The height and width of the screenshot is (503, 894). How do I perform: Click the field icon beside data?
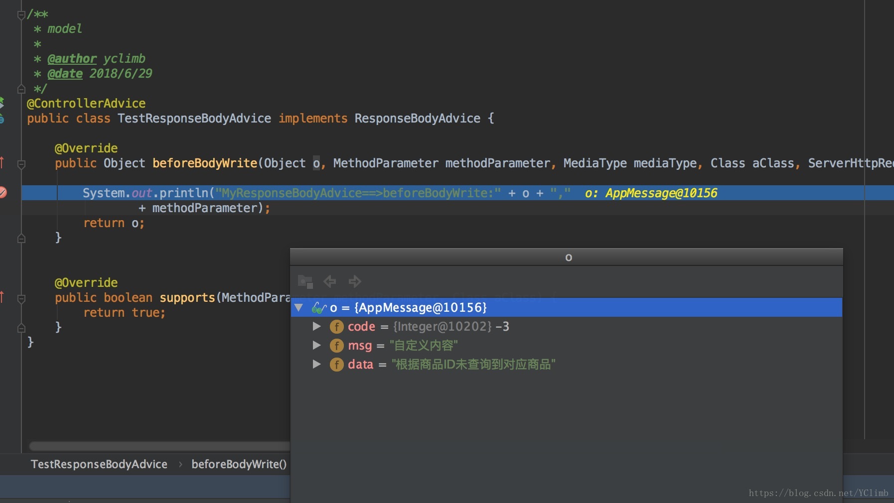337,365
